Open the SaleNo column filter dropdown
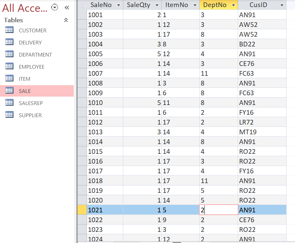This screenshot has width=295, height=243. pos(118,5)
